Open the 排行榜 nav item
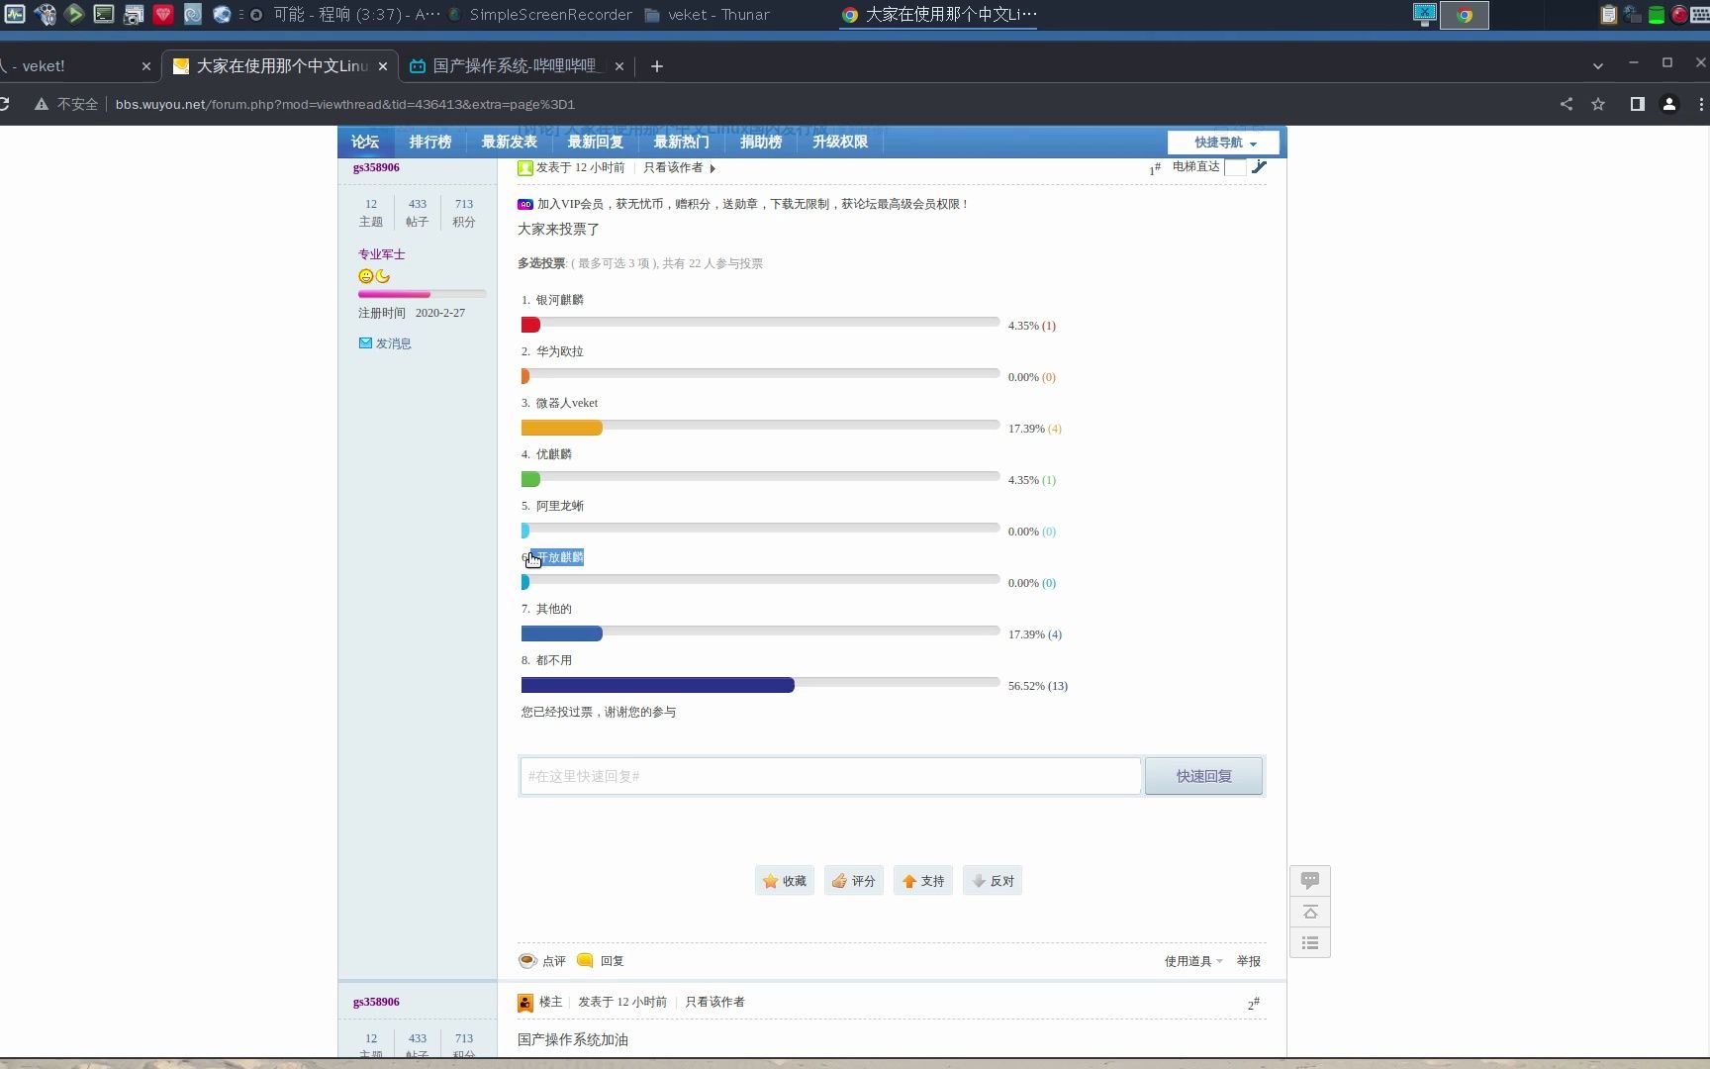The width and height of the screenshot is (1710, 1069). click(x=430, y=142)
